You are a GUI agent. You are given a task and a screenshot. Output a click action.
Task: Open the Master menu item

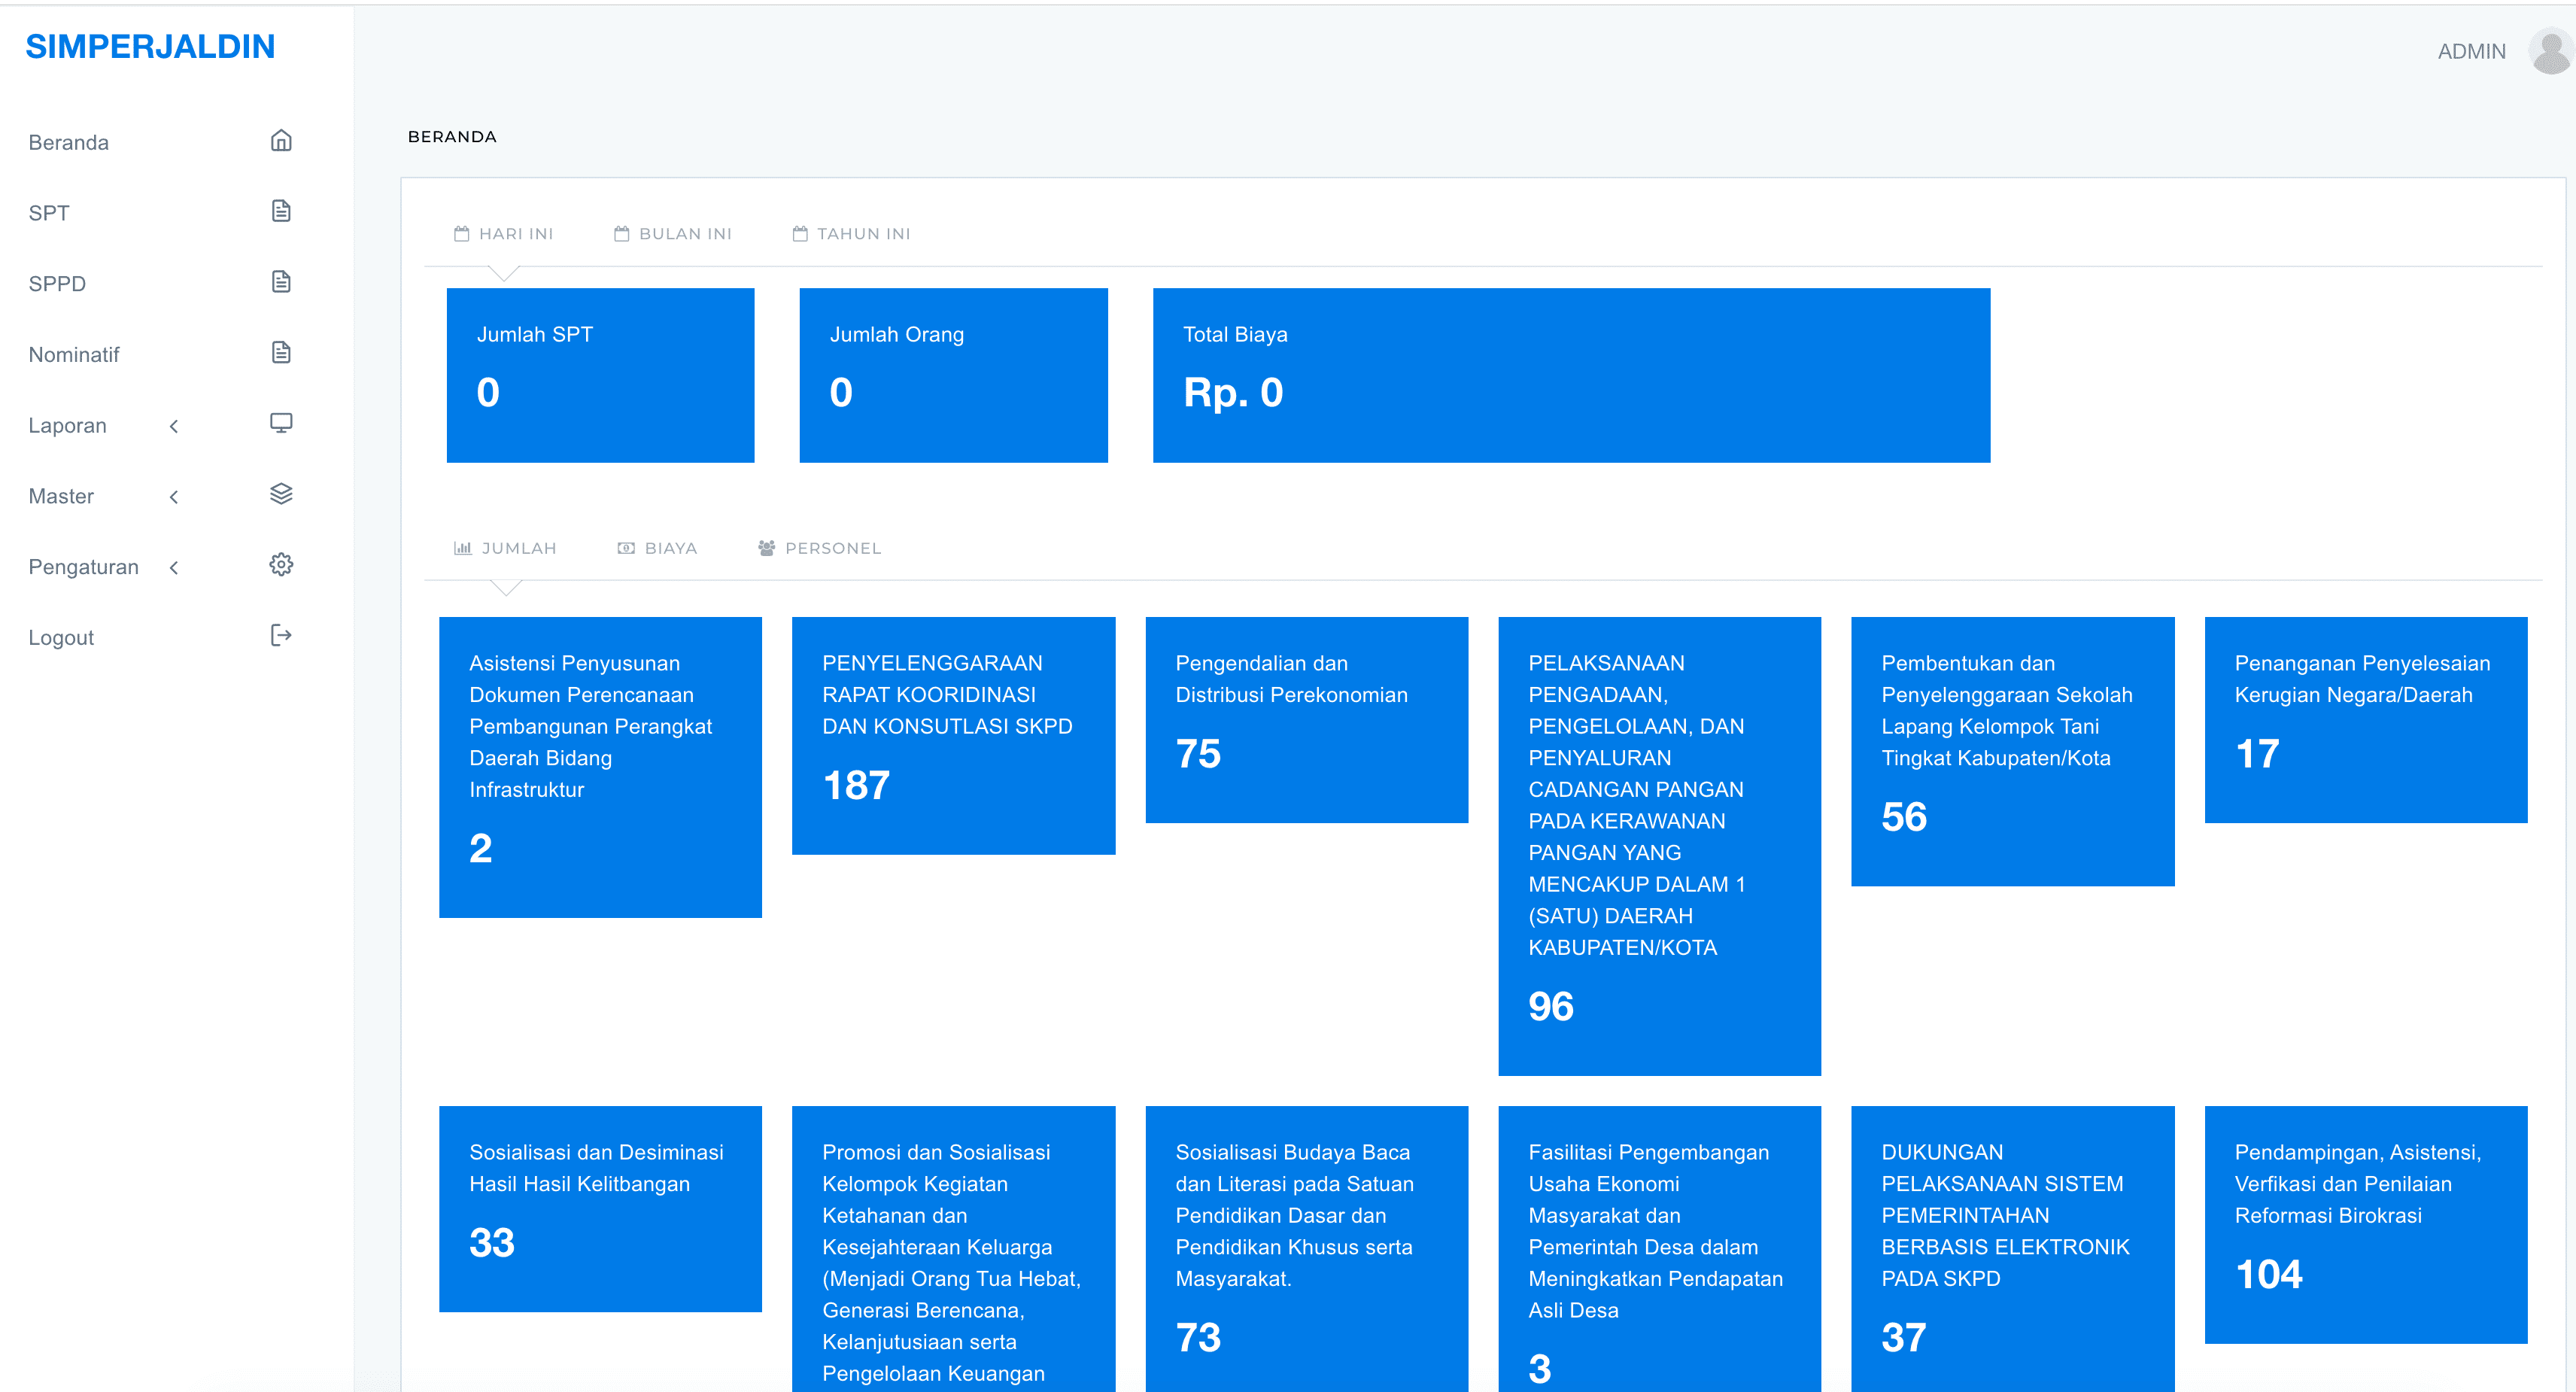pyautogui.click(x=61, y=497)
